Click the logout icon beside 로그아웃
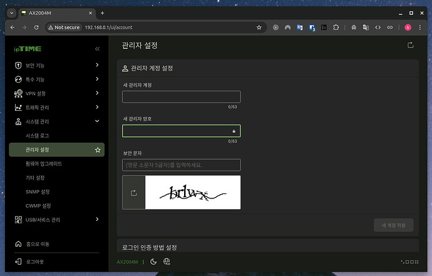The width and height of the screenshot is (432, 276). (x=18, y=262)
